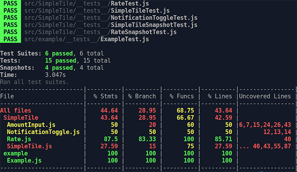Click the '% Branch' column header
This screenshot has width=297, height=172.
pyautogui.click(x=142, y=96)
